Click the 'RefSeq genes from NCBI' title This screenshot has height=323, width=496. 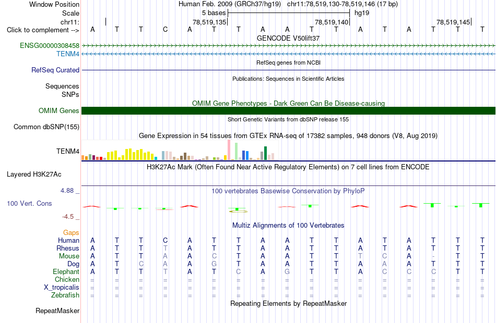point(288,63)
